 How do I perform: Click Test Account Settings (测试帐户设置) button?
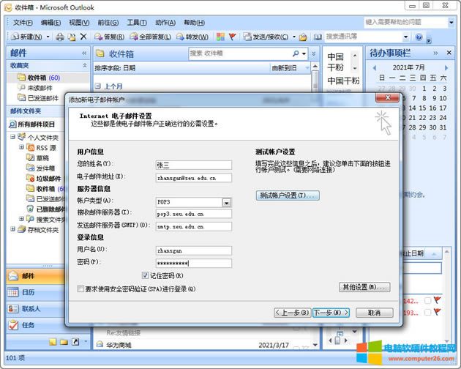pos(288,195)
